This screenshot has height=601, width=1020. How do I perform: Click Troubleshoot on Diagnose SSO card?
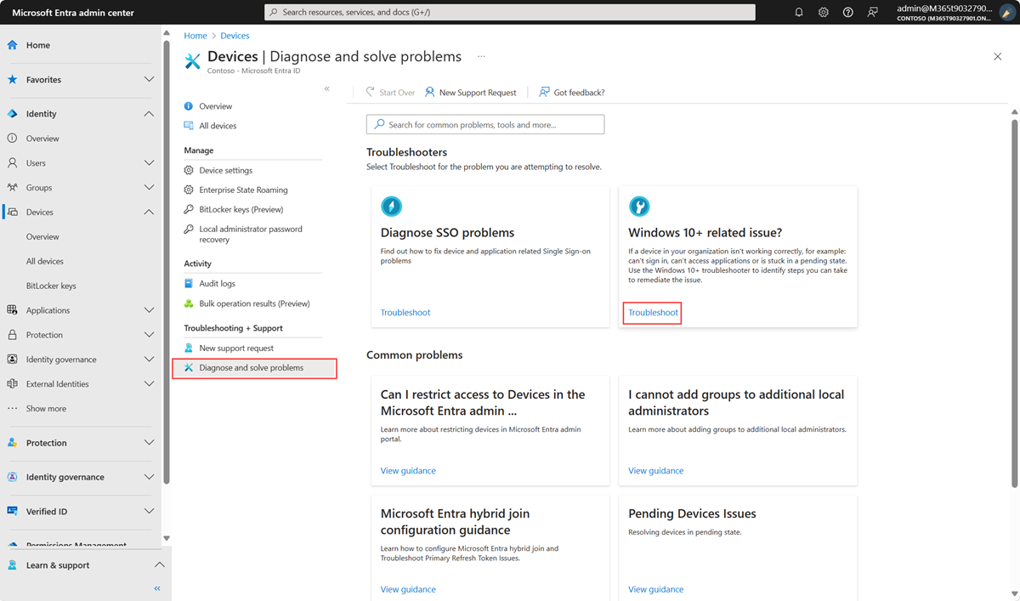[405, 312]
